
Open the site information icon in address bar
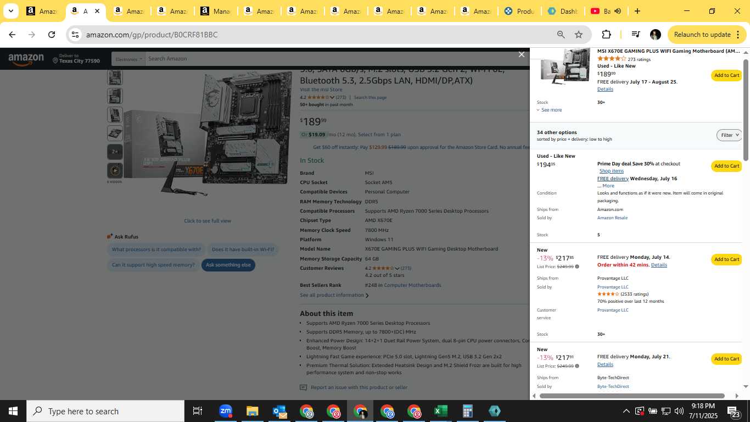(x=75, y=35)
